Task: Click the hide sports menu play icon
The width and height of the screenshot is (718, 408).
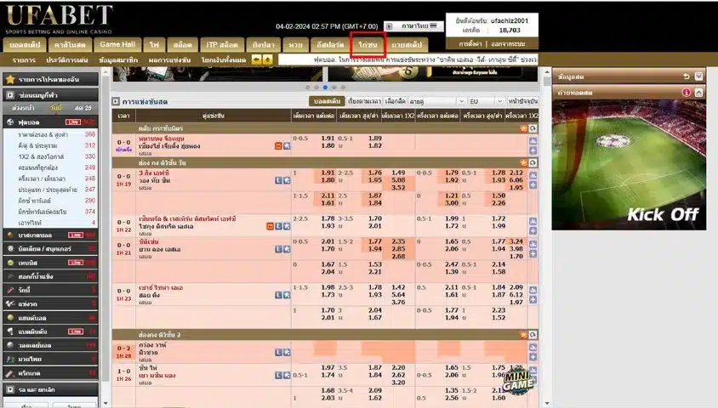Action: (x=10, y=95)
